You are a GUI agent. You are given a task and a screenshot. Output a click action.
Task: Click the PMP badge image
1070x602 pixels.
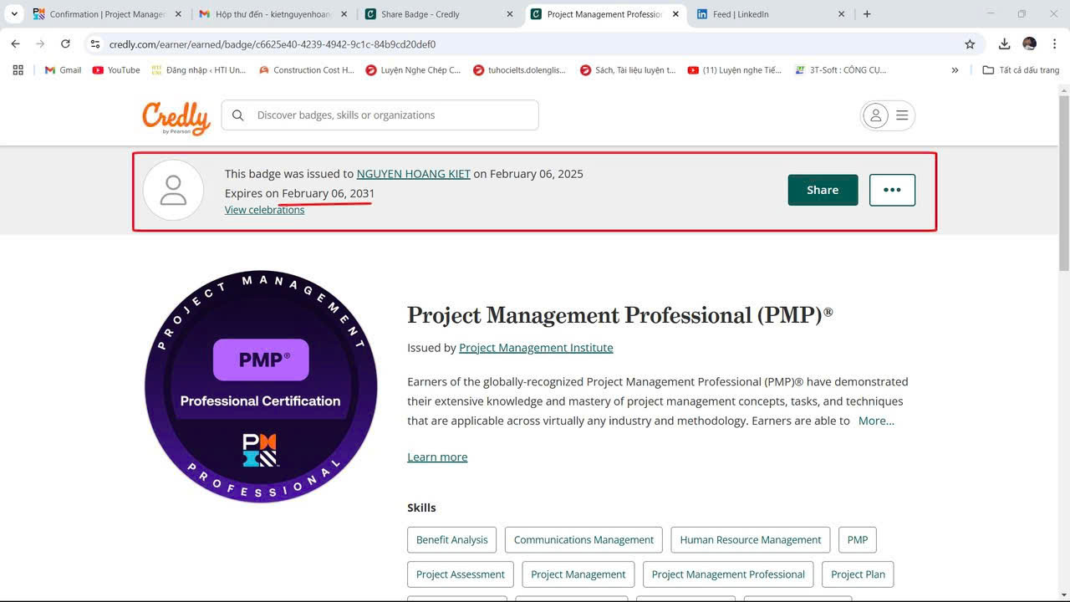(261, 386)
